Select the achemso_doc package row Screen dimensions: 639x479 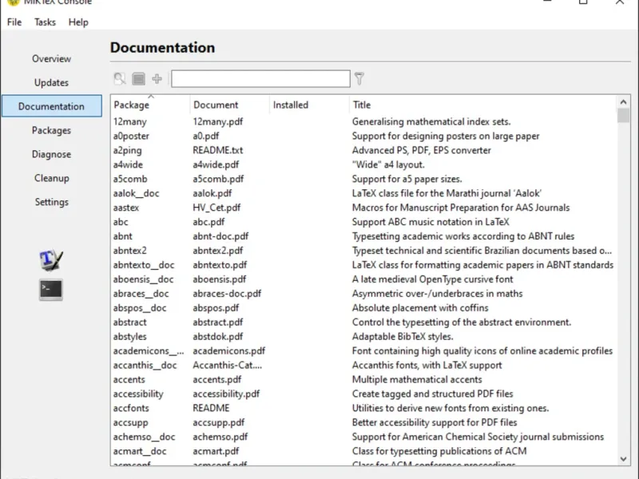point(364,437)
